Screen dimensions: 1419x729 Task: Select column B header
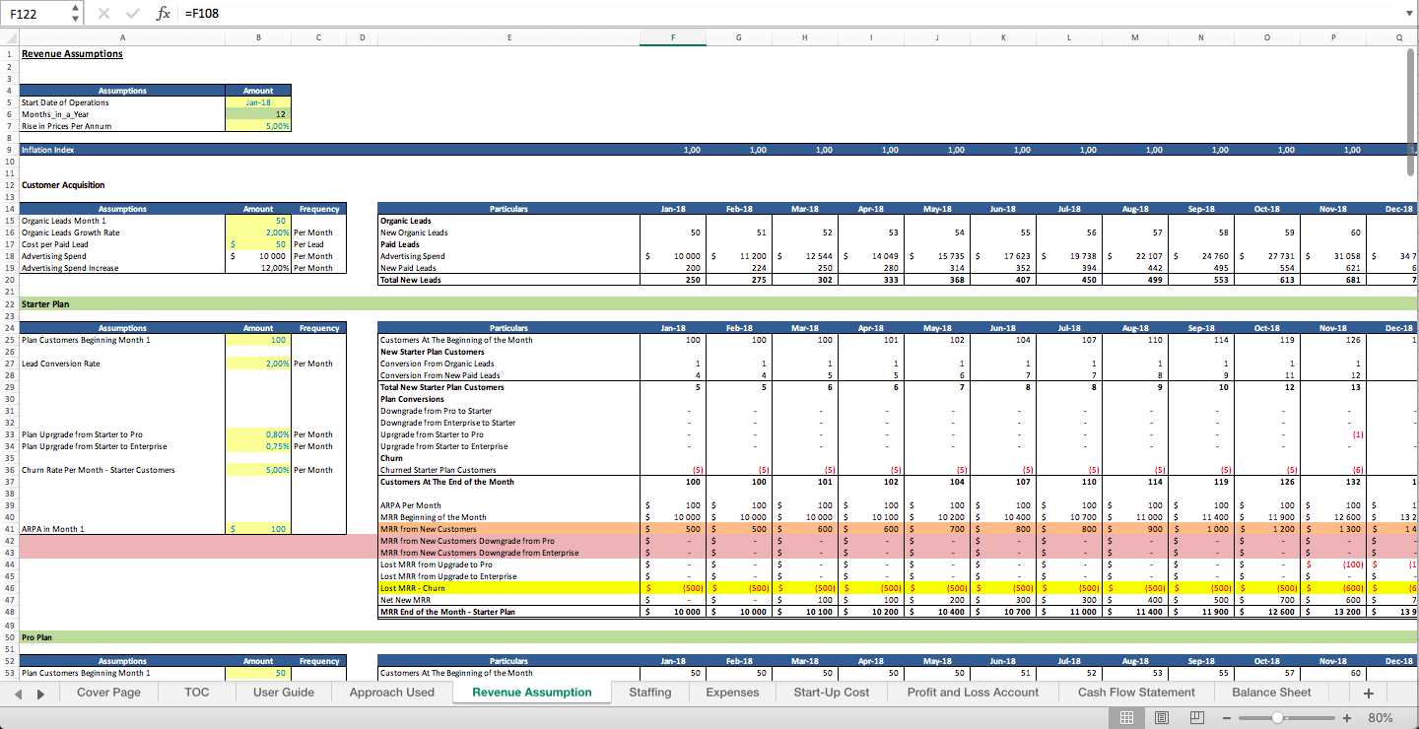coord(258,37)
